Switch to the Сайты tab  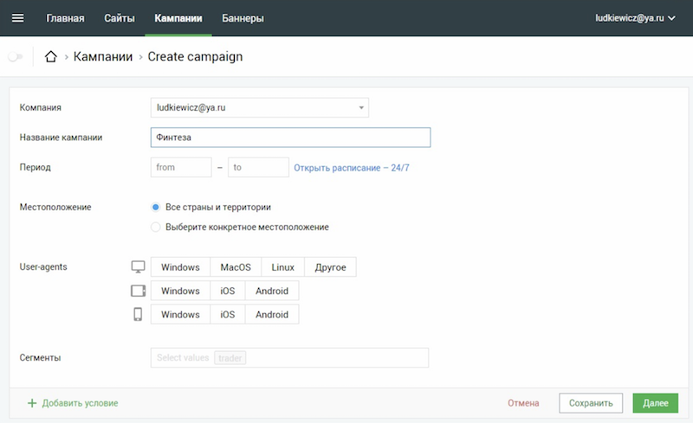pos(120,18)
